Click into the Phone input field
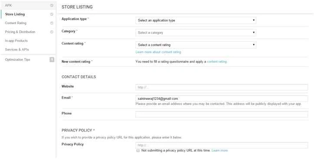The width and height of the screenshot is (314, 159). (222, 114)
